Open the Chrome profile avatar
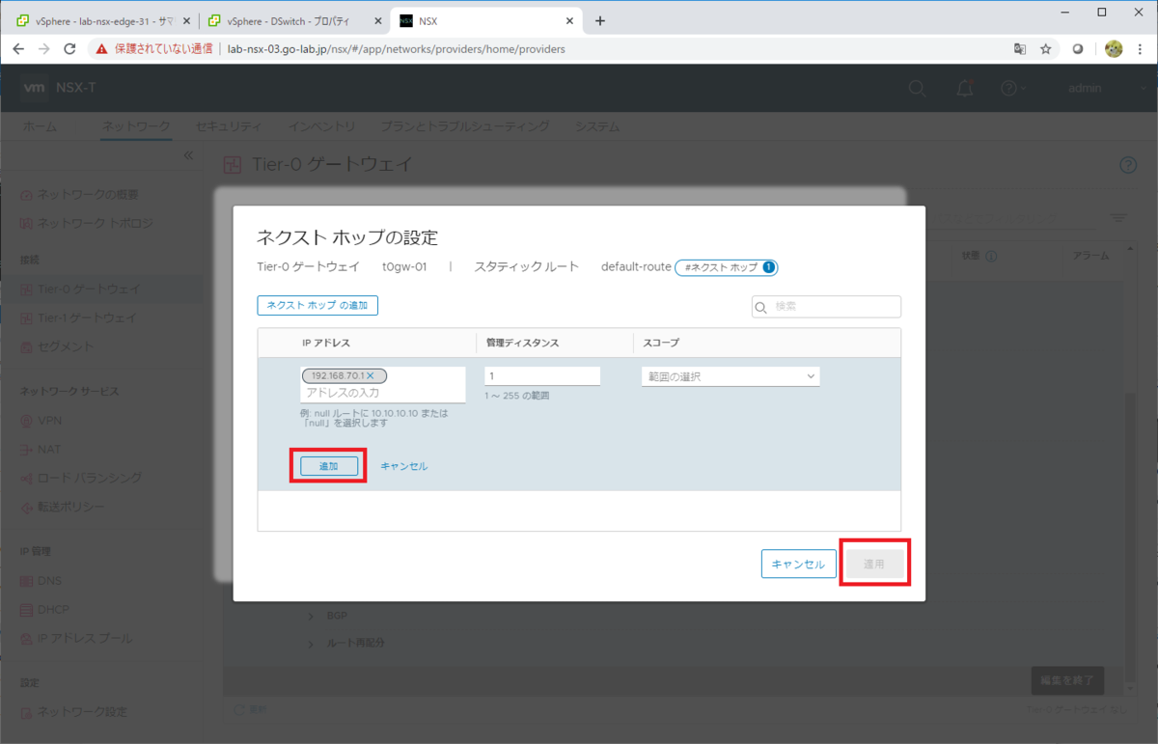The image size is (1158, 744). 1114,49
